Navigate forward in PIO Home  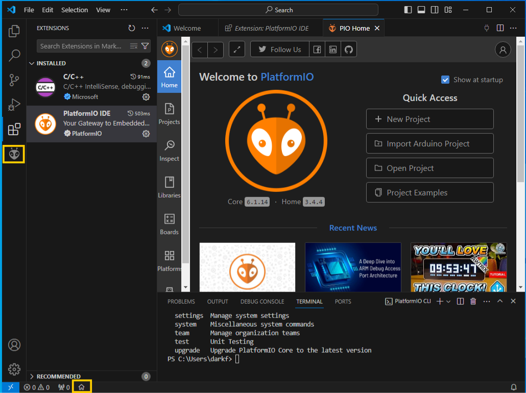216,50
